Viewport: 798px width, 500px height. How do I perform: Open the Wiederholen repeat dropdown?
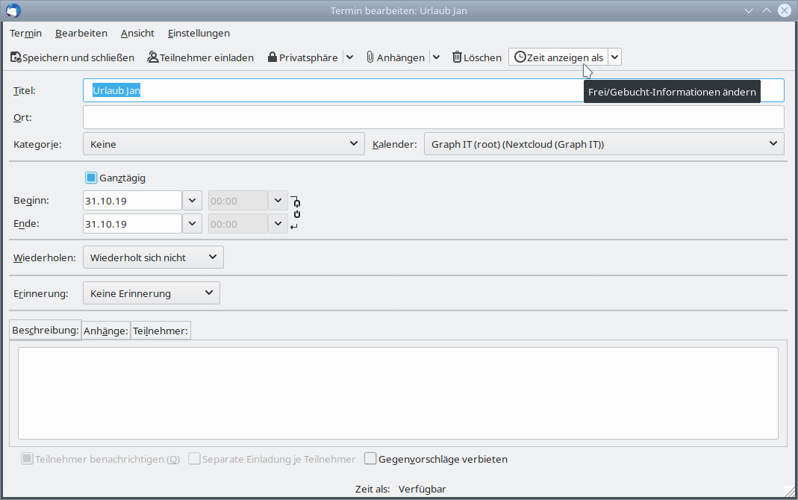click(153, 257)
